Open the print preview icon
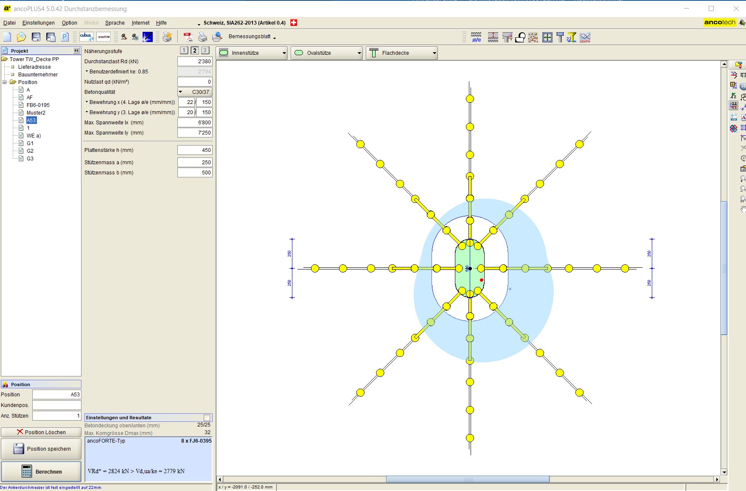The image size is (746, 491). tap(217, 37)
